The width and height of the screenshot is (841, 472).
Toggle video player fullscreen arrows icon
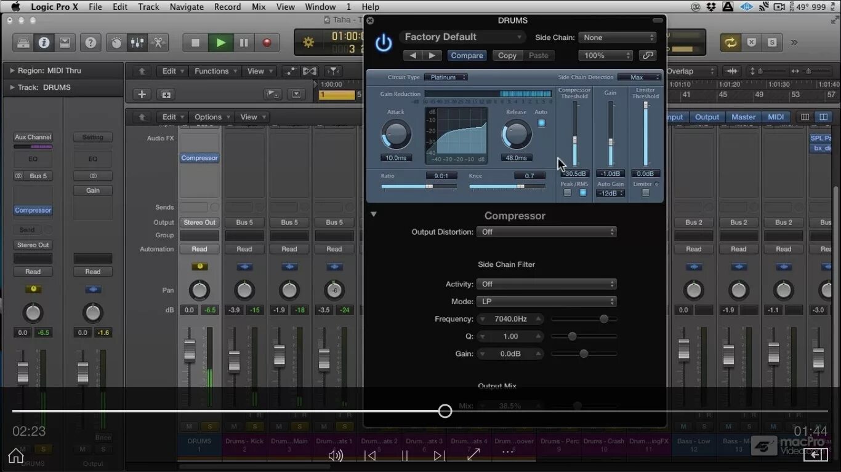pos(473,455)
